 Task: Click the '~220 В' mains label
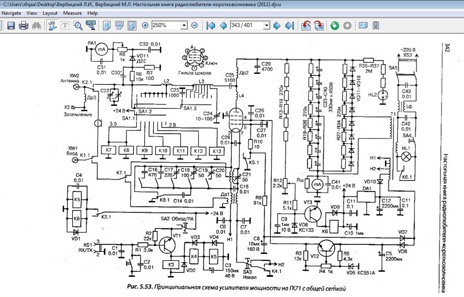click(x=407, y=50)
